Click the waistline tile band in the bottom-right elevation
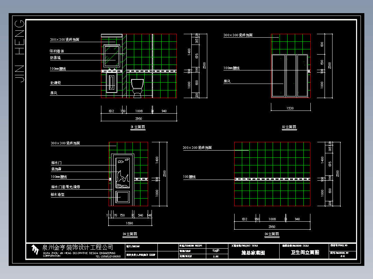 coord(272,179)
